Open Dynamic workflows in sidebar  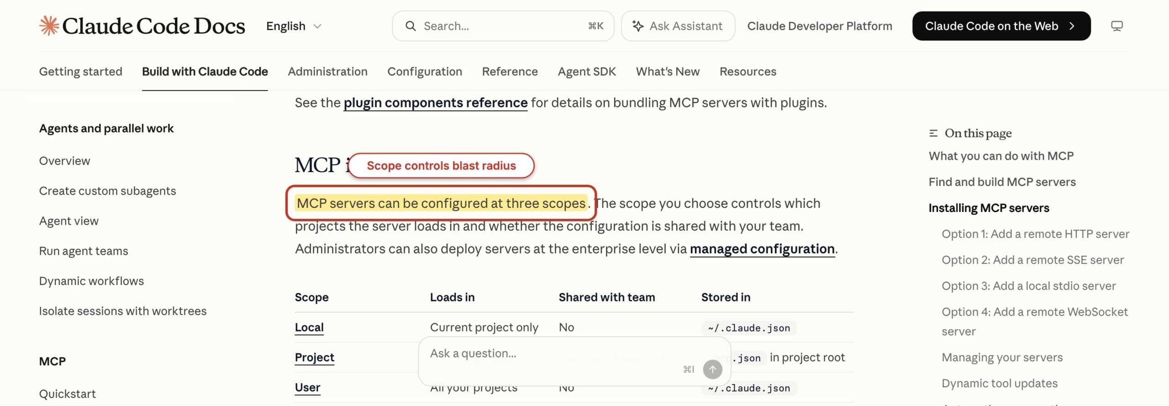tap(91, 281)
